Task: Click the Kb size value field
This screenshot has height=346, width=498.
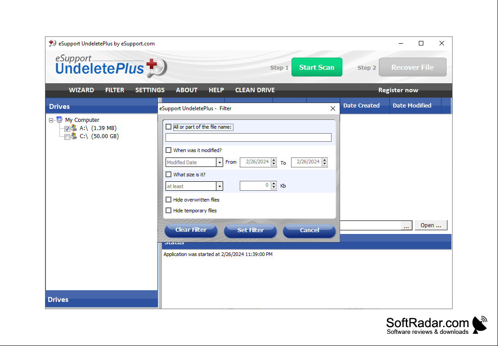Action: pos(256,186)
